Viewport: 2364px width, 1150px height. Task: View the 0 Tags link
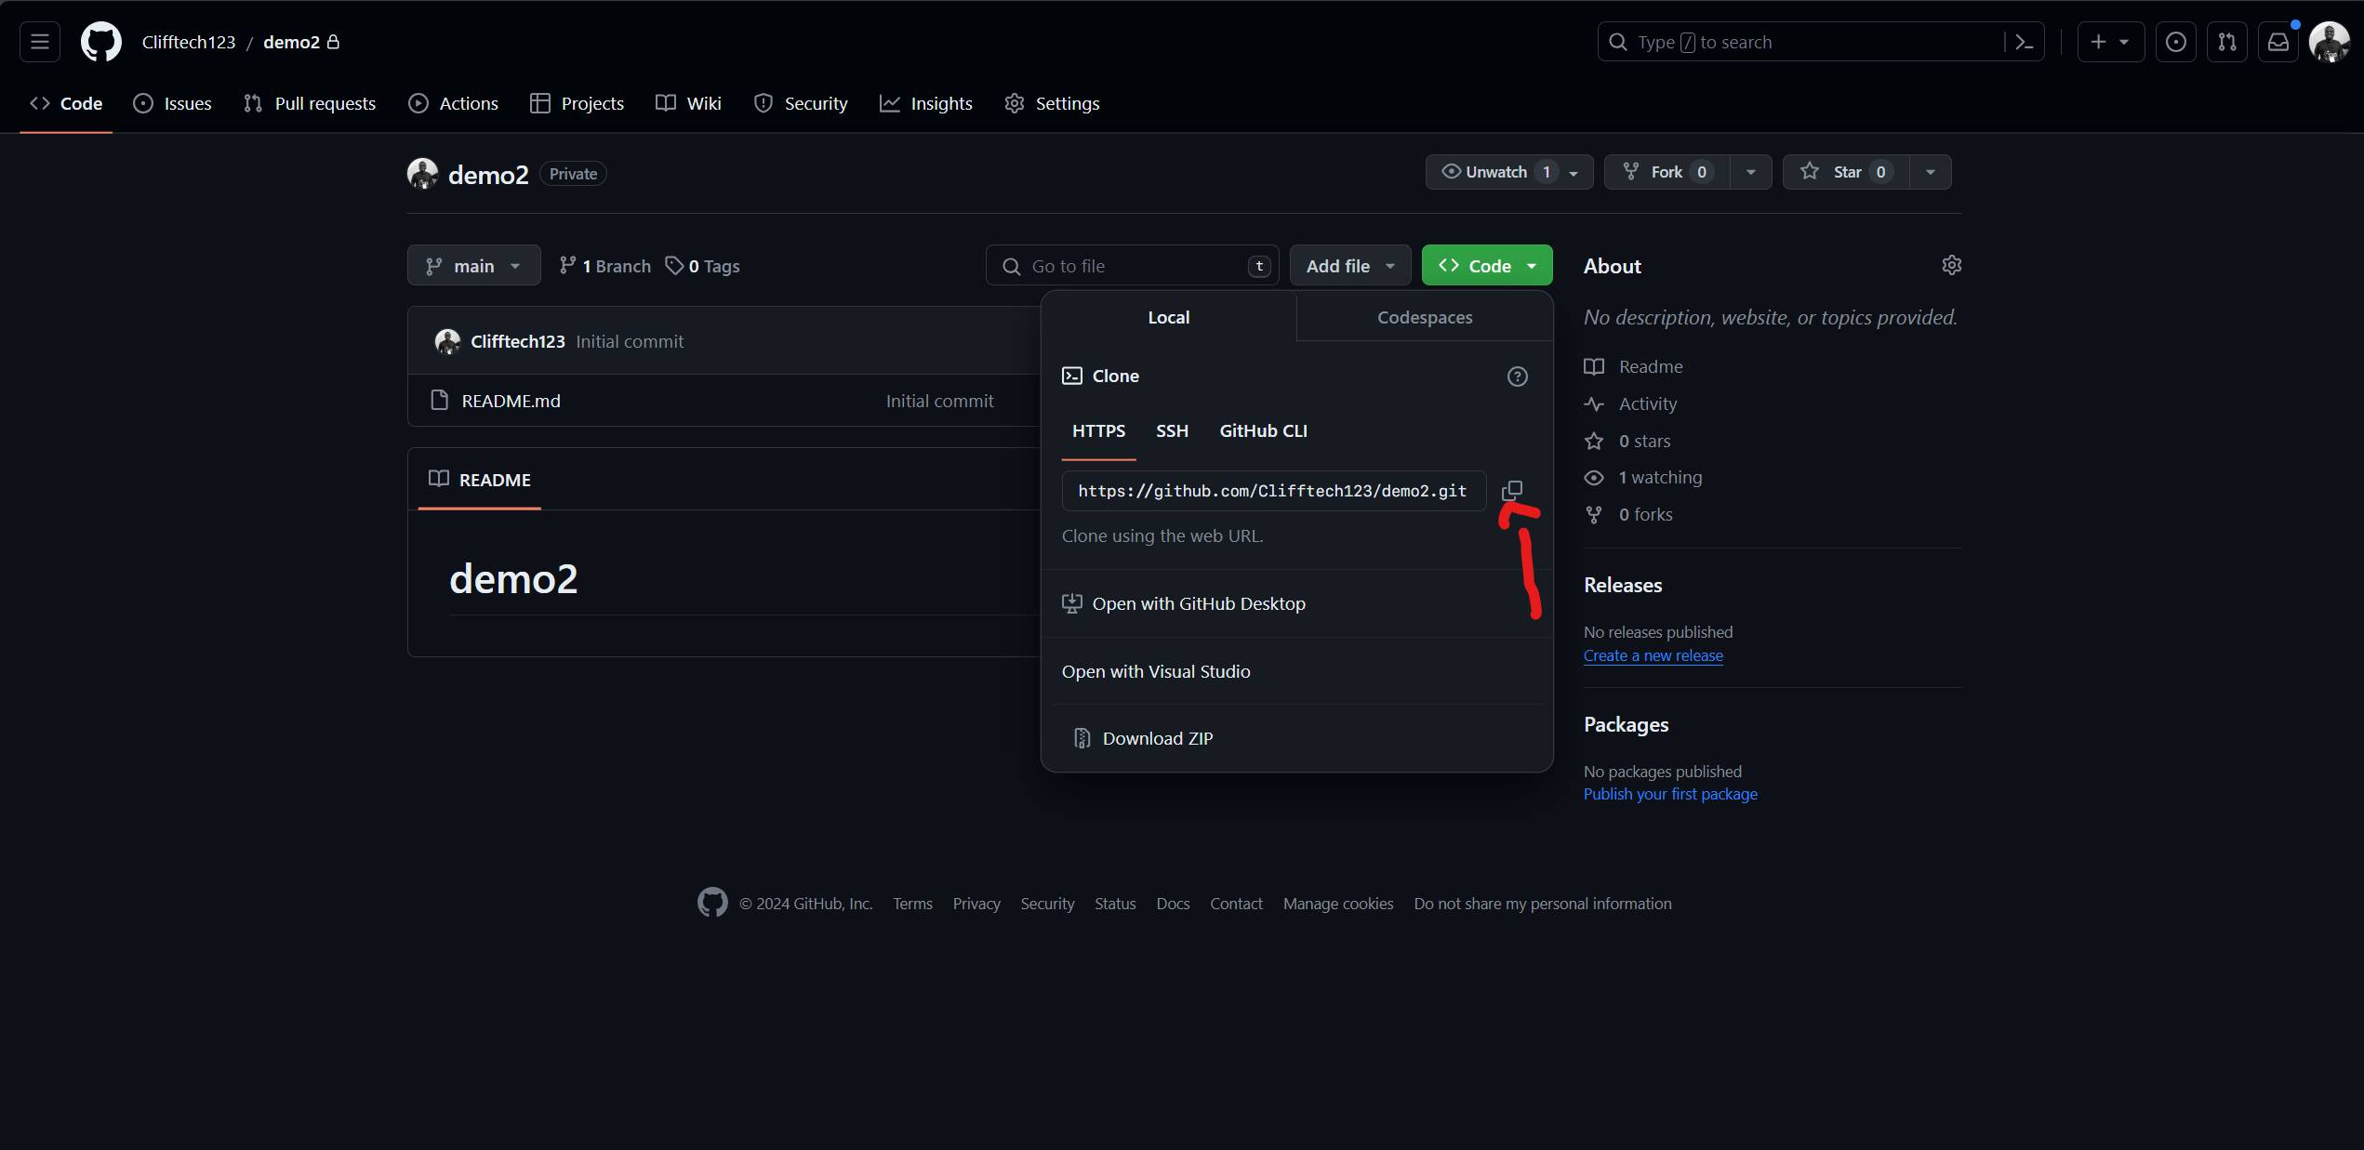[703, 266]
